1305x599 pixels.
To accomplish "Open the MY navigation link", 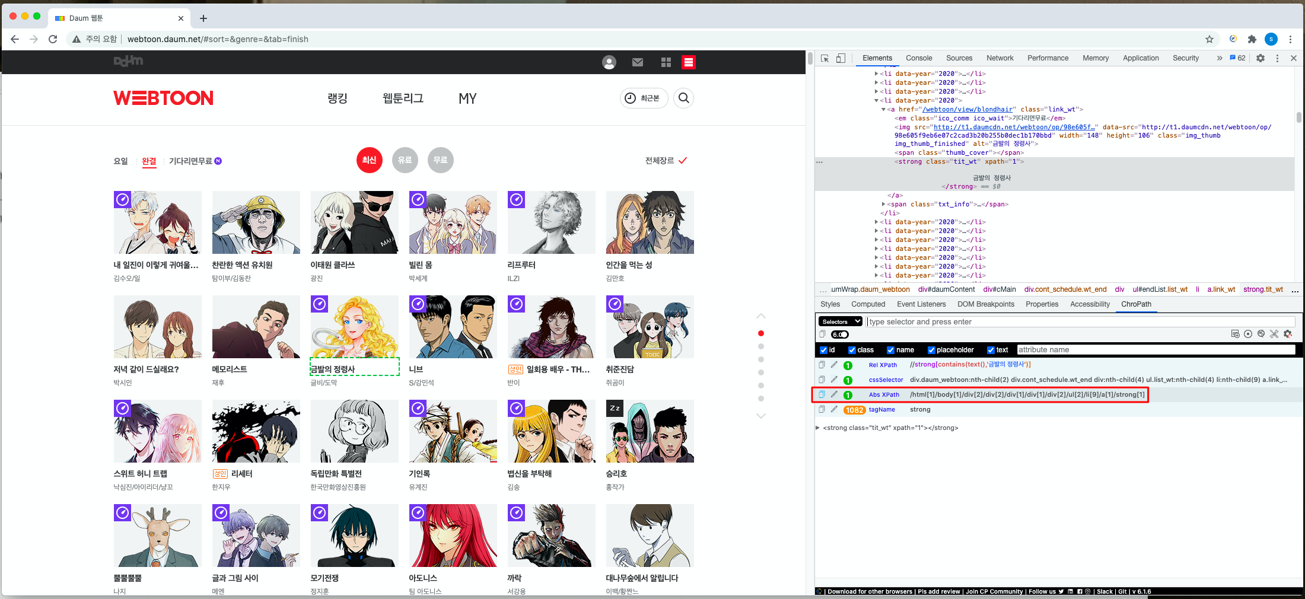I will (x=467, y=98).
